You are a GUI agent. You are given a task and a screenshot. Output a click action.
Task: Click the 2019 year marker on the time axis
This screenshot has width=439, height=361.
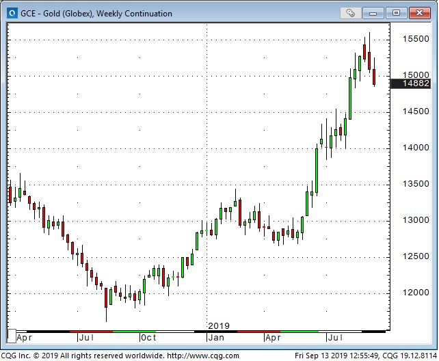coord(219,325)
